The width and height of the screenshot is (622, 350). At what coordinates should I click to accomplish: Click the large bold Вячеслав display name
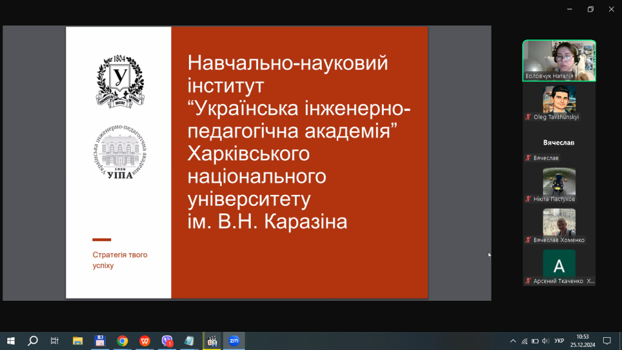(559, 142)
